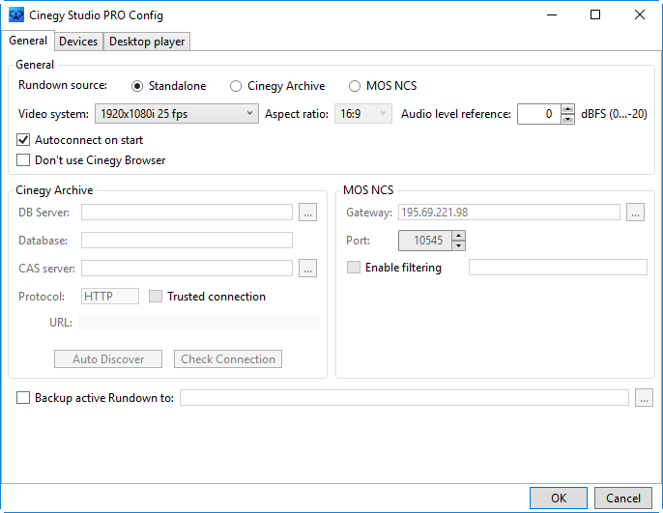The image size is (663, 513).
Task: Click the DB Server input field
Action: pyautogui.click(x=187, y=213)
